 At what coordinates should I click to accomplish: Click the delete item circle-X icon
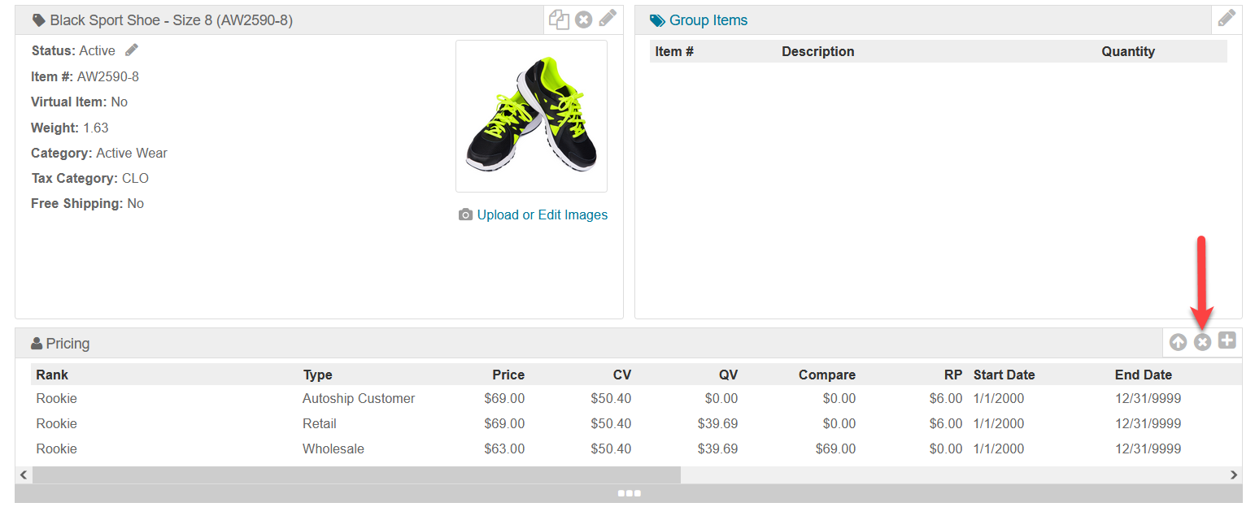point(583,19)
